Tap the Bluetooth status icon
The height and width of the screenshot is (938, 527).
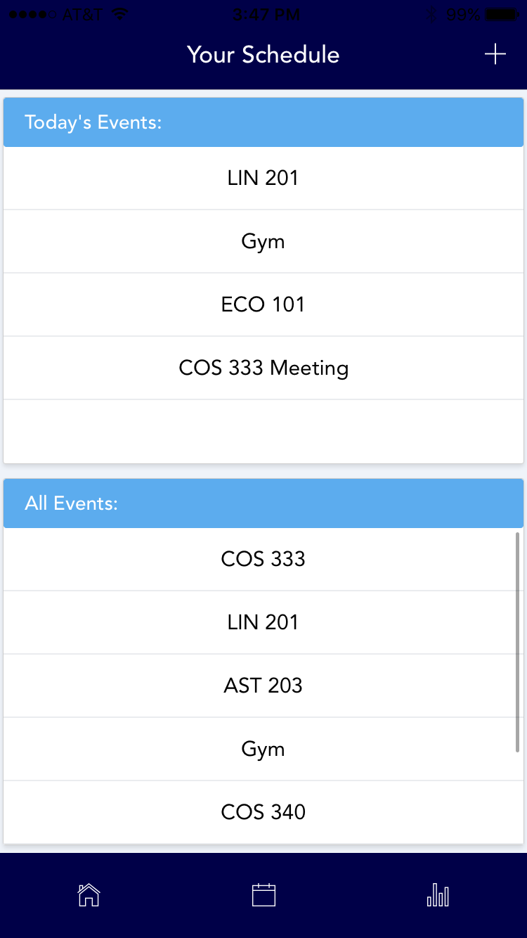click(x=434, y=14)
